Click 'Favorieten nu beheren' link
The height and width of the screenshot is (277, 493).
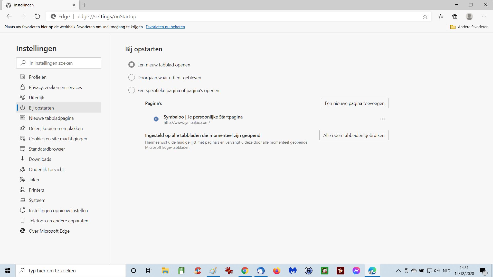[165, 27]
